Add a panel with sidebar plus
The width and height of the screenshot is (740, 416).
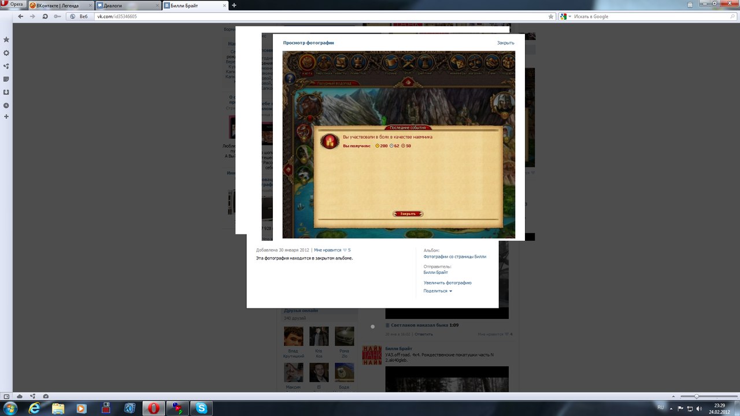click(6, 117)
